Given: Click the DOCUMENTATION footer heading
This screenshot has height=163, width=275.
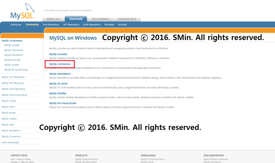Looking at the screenshot, I should point(214,155).
